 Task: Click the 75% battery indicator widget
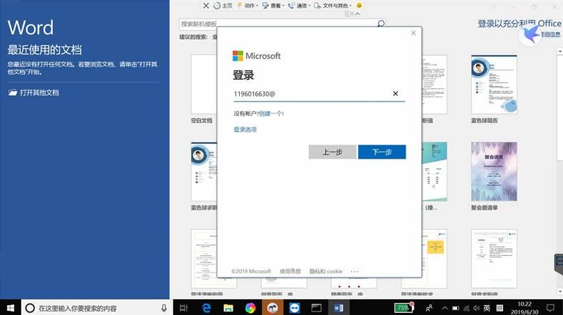pos(403,308)
